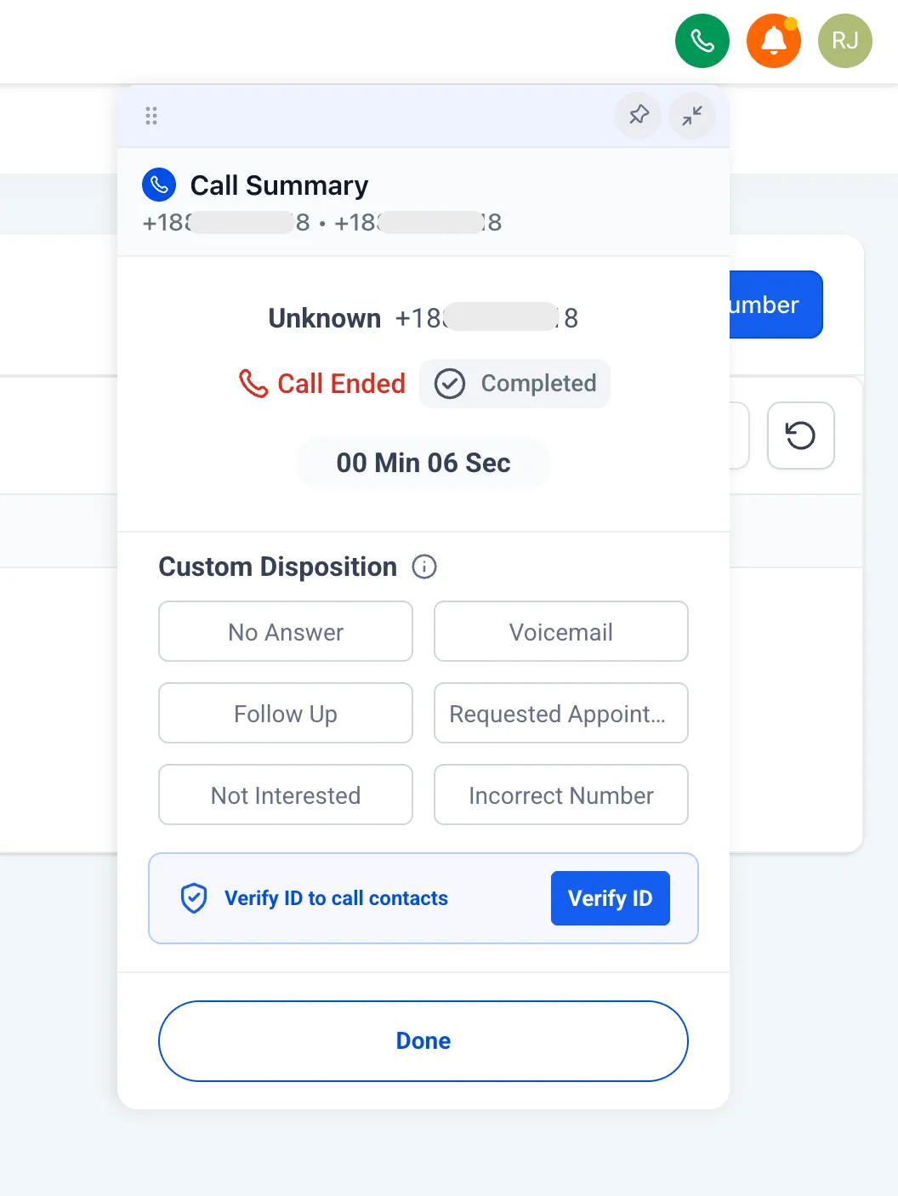Image resolution: width=898 pixels, height=1196 pixels.
Task: Click the blue Call Summary phone icon
Action: pyautogui.click(x=159, y=185)
